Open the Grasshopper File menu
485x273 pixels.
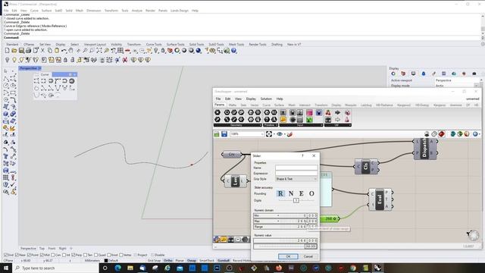218,99
